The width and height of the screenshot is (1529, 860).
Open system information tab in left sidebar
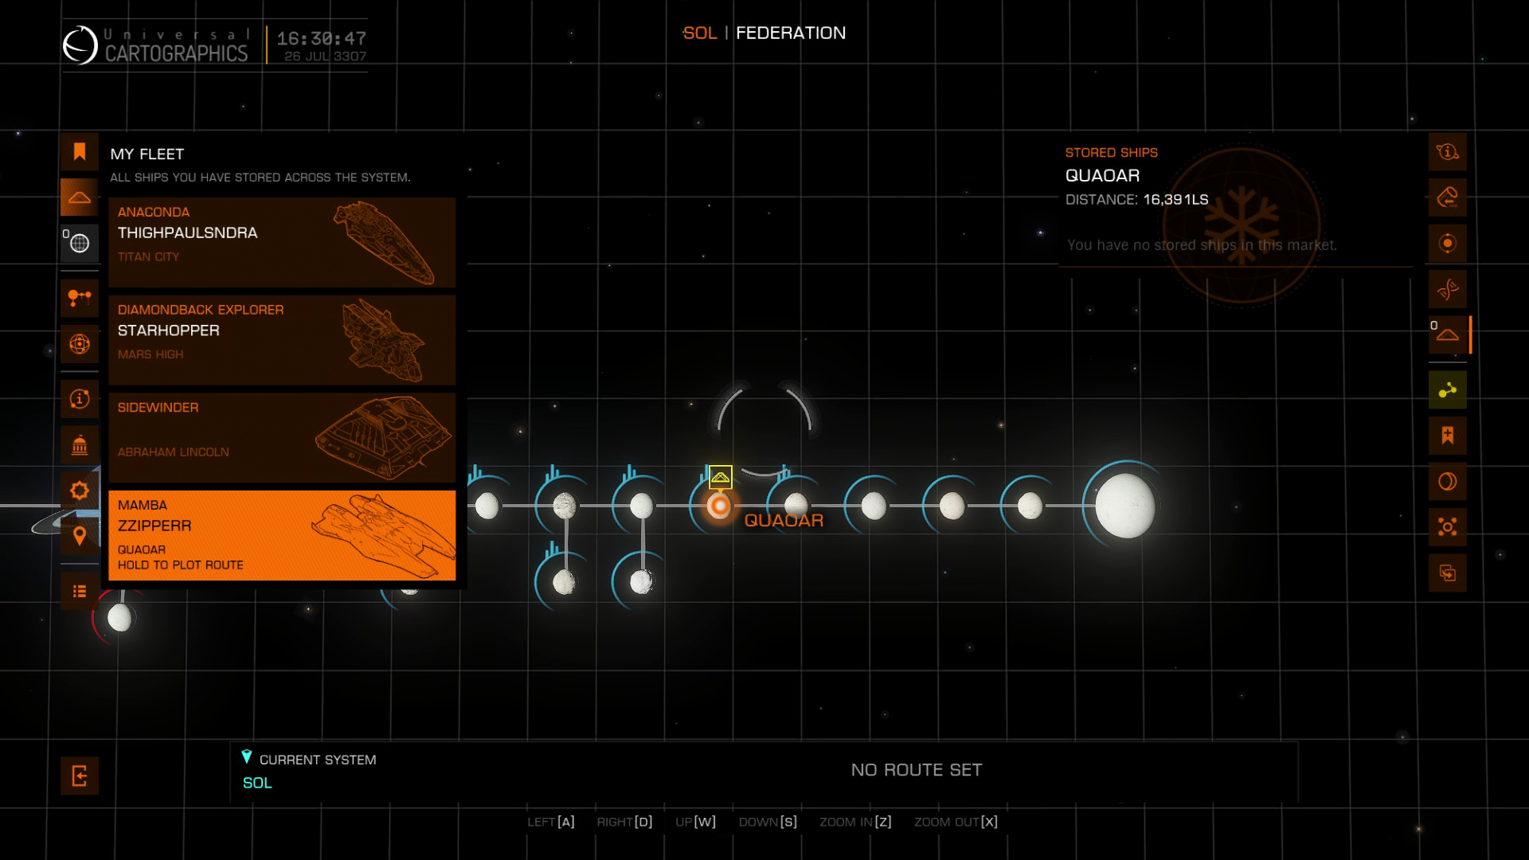[x=80, y=399]
